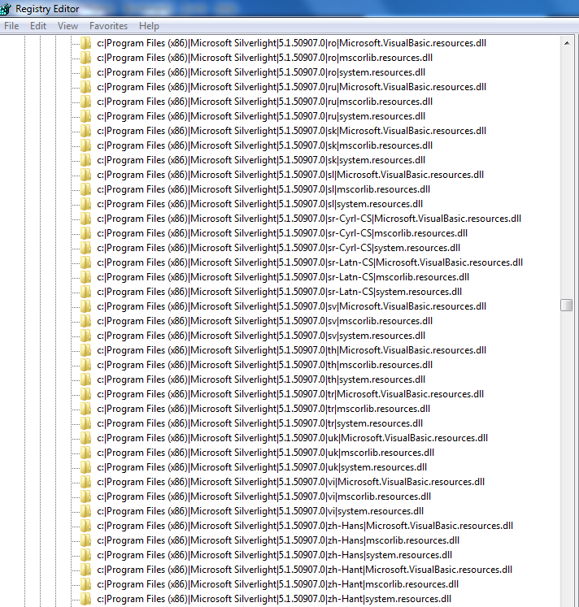579x607 pixels.
Task: Click folder icon for ru|system.resources.dll key
Action: click(x=85, y=116)
